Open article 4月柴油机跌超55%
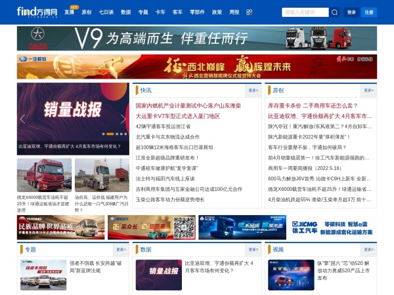This screenshot has height=295, width=394. (x=320, y=200)
